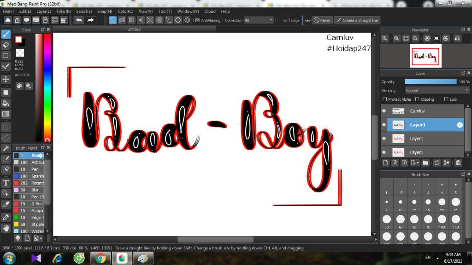Rotate canvas left in Navigator
The image size is (472, 265).
(427, 39)
